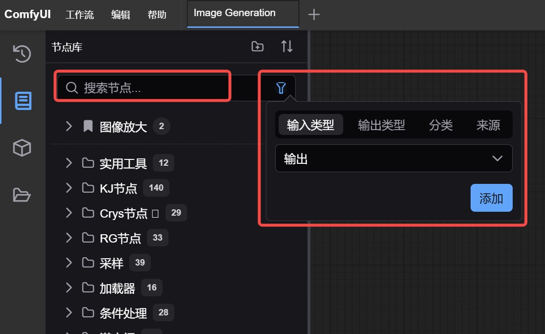Click the plus button to create new workflow tab

click(x=313, y=14)
